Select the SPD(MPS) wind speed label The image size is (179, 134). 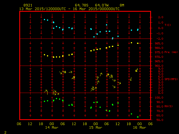(x=170, y=79)
